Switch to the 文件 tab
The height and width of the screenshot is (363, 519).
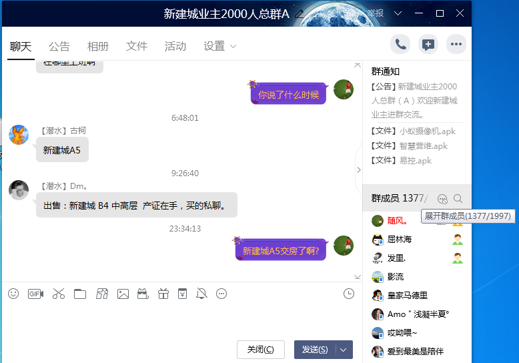136,47
